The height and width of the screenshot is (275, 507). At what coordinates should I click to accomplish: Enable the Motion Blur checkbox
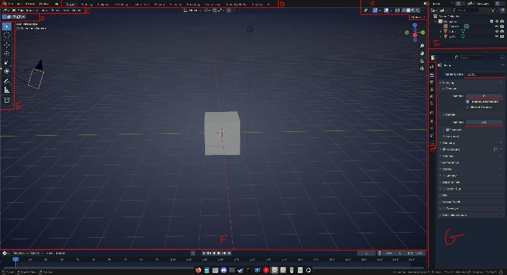coord(444,188)
